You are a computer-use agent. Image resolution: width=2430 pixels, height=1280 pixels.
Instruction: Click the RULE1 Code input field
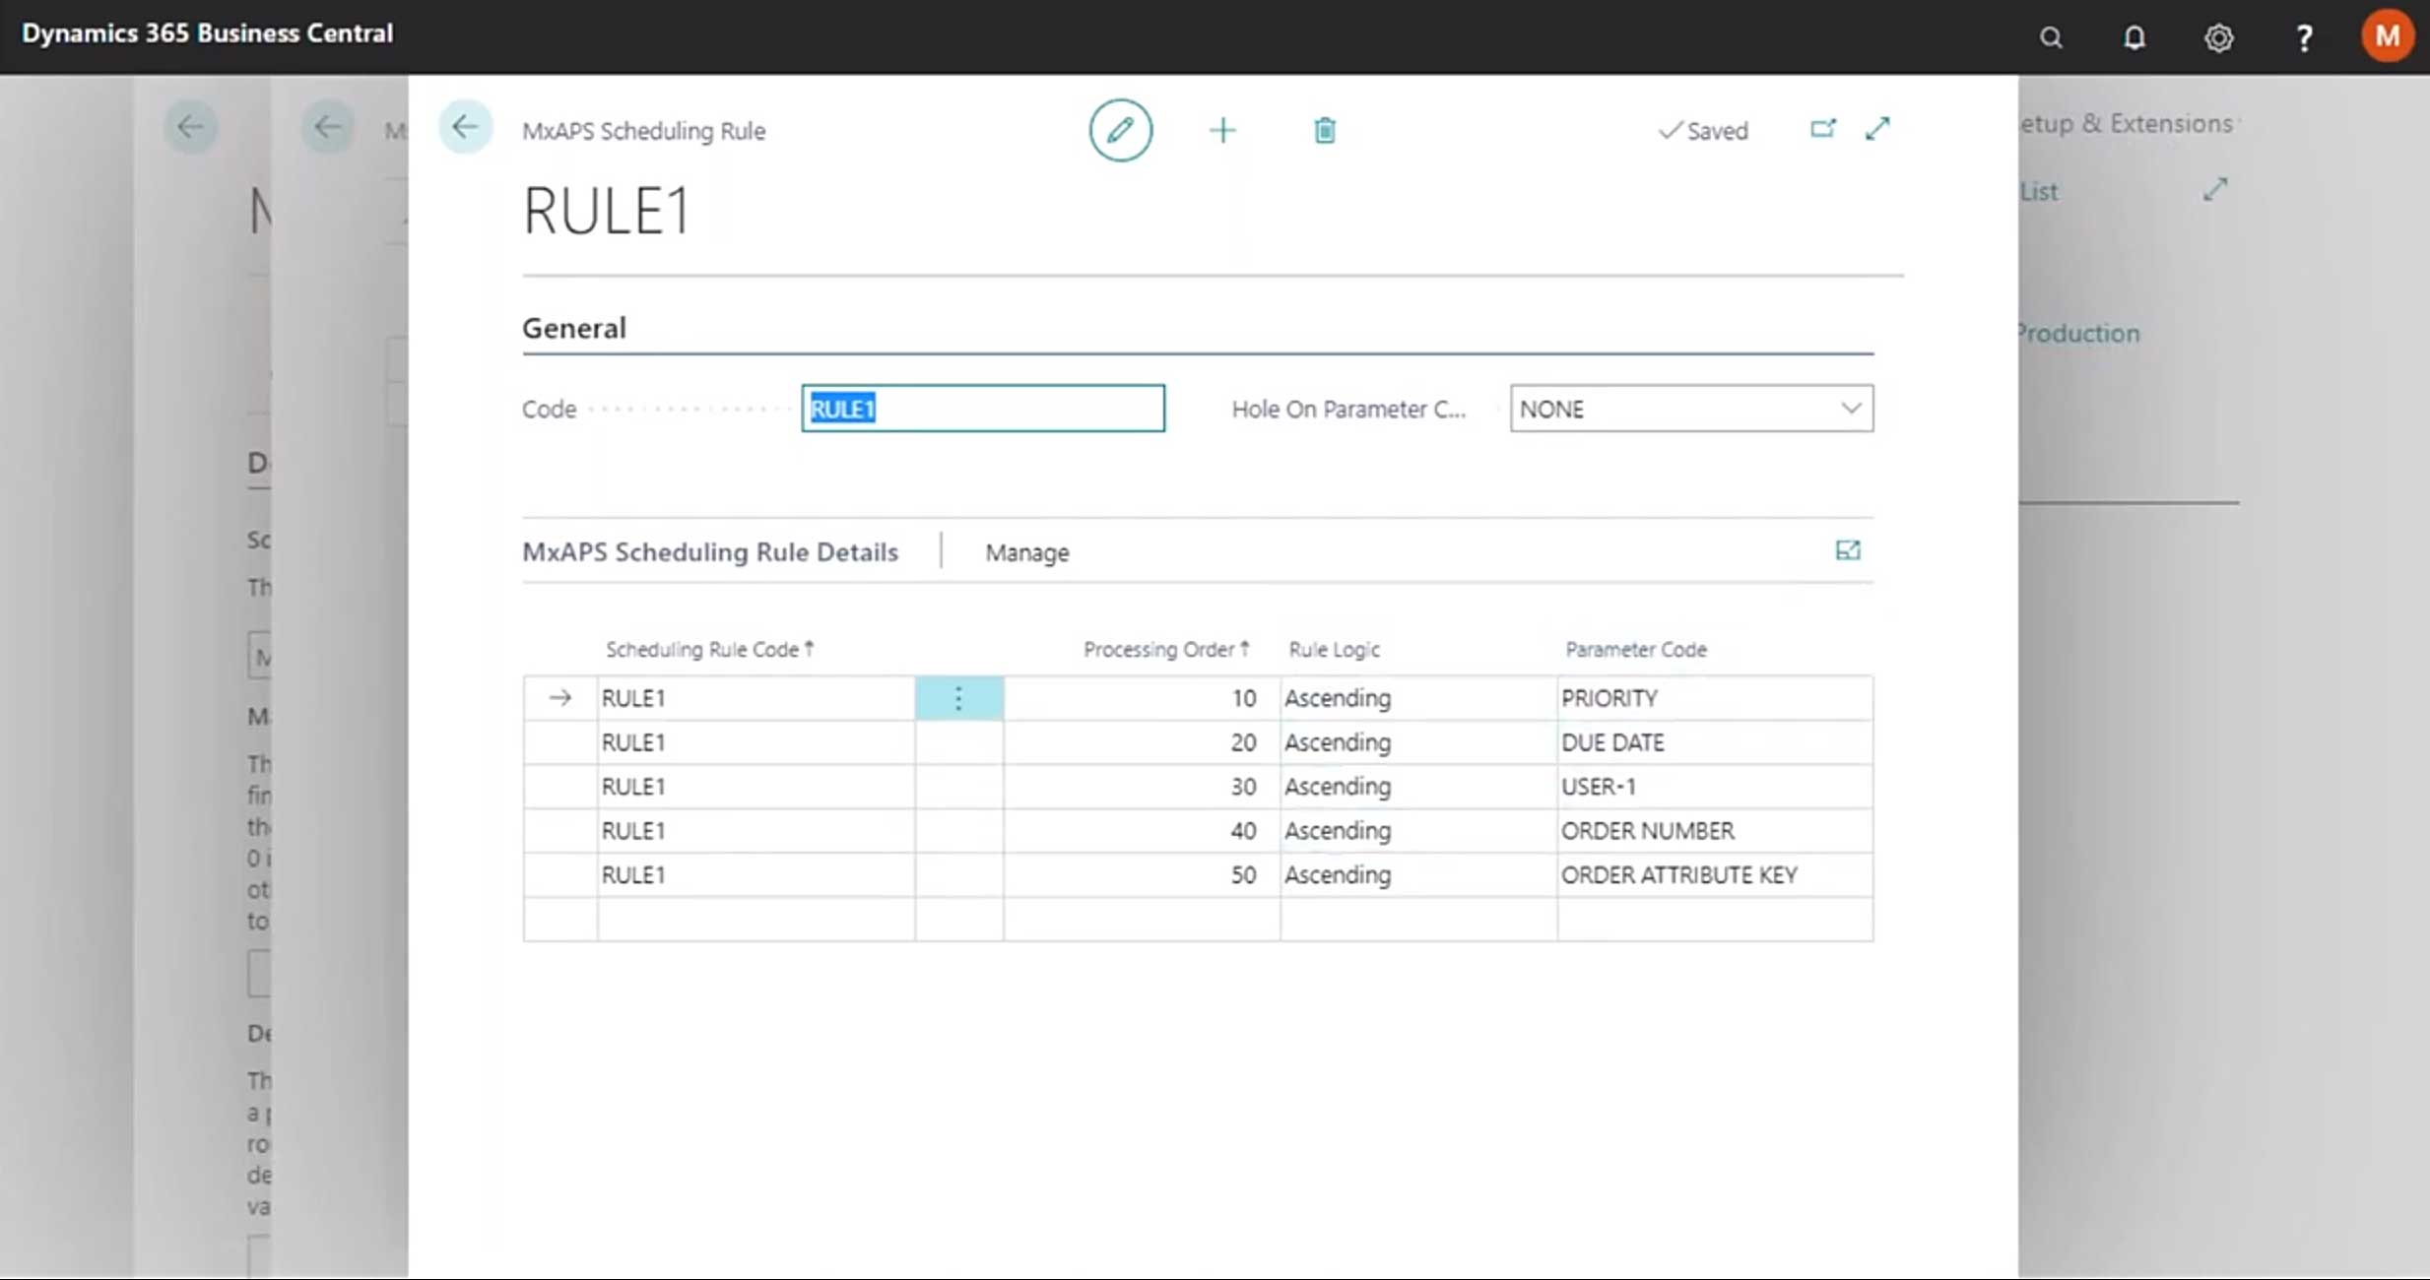(x=984, y=408)
